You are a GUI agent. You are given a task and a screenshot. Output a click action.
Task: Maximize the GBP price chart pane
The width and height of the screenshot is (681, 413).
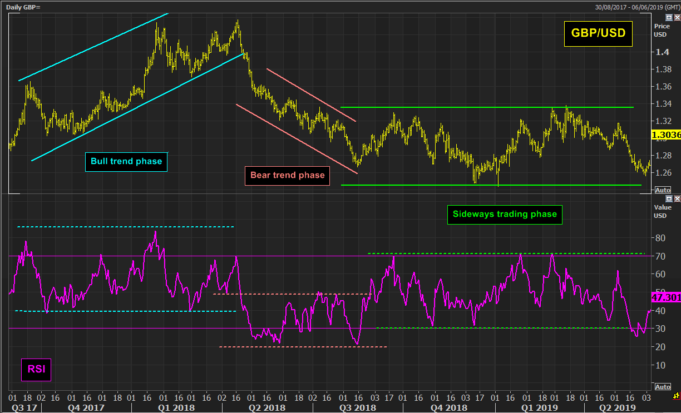pyautogui.click(x=669, y=18)
